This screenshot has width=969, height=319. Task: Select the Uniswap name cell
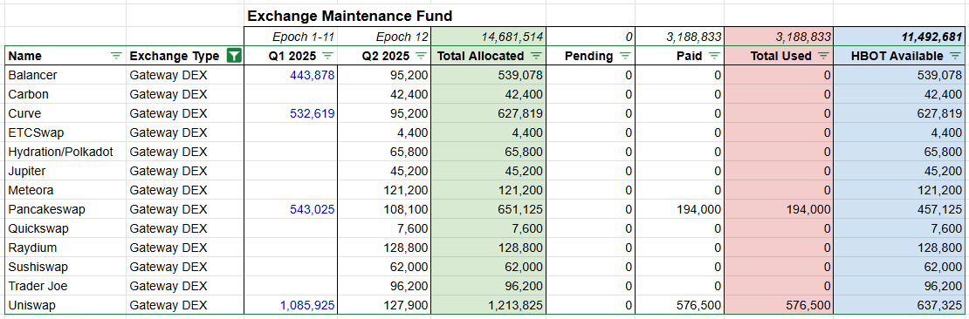(65, 305)
